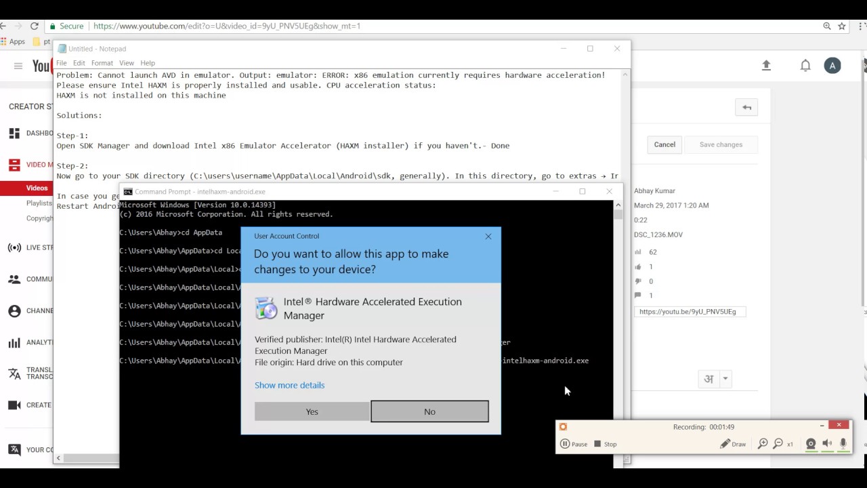Zoom out with recorder magnifier minus
Viewport: 867px width, 488px height.
tap(778, 444)
